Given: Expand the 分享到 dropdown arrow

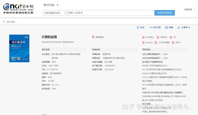Looking at the screenshot, I should click(x=189, y=28).
